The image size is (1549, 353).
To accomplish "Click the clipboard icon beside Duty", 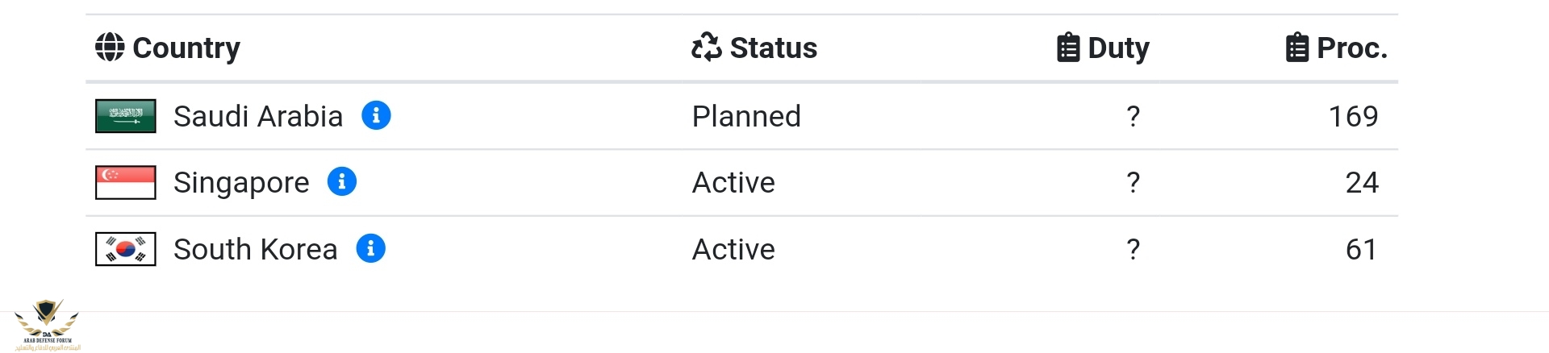I will [x=1067, y=48].
